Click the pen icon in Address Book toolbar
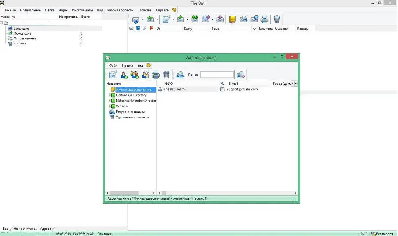The image size is (398, 236). pos(113,75)
